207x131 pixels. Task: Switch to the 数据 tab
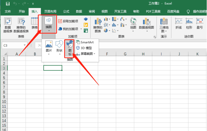tap(79, 12)
